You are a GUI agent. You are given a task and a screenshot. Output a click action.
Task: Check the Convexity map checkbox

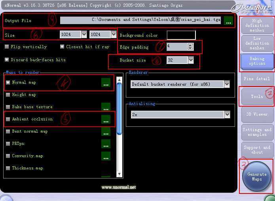pyautogui.click(x=8, y=156)
